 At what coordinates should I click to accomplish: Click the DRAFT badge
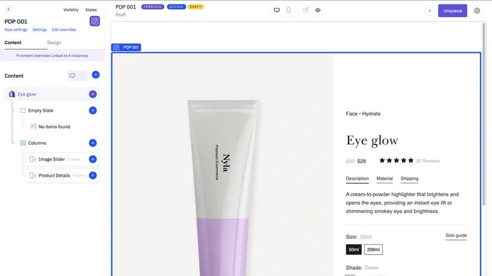click(x=196, y=7)
